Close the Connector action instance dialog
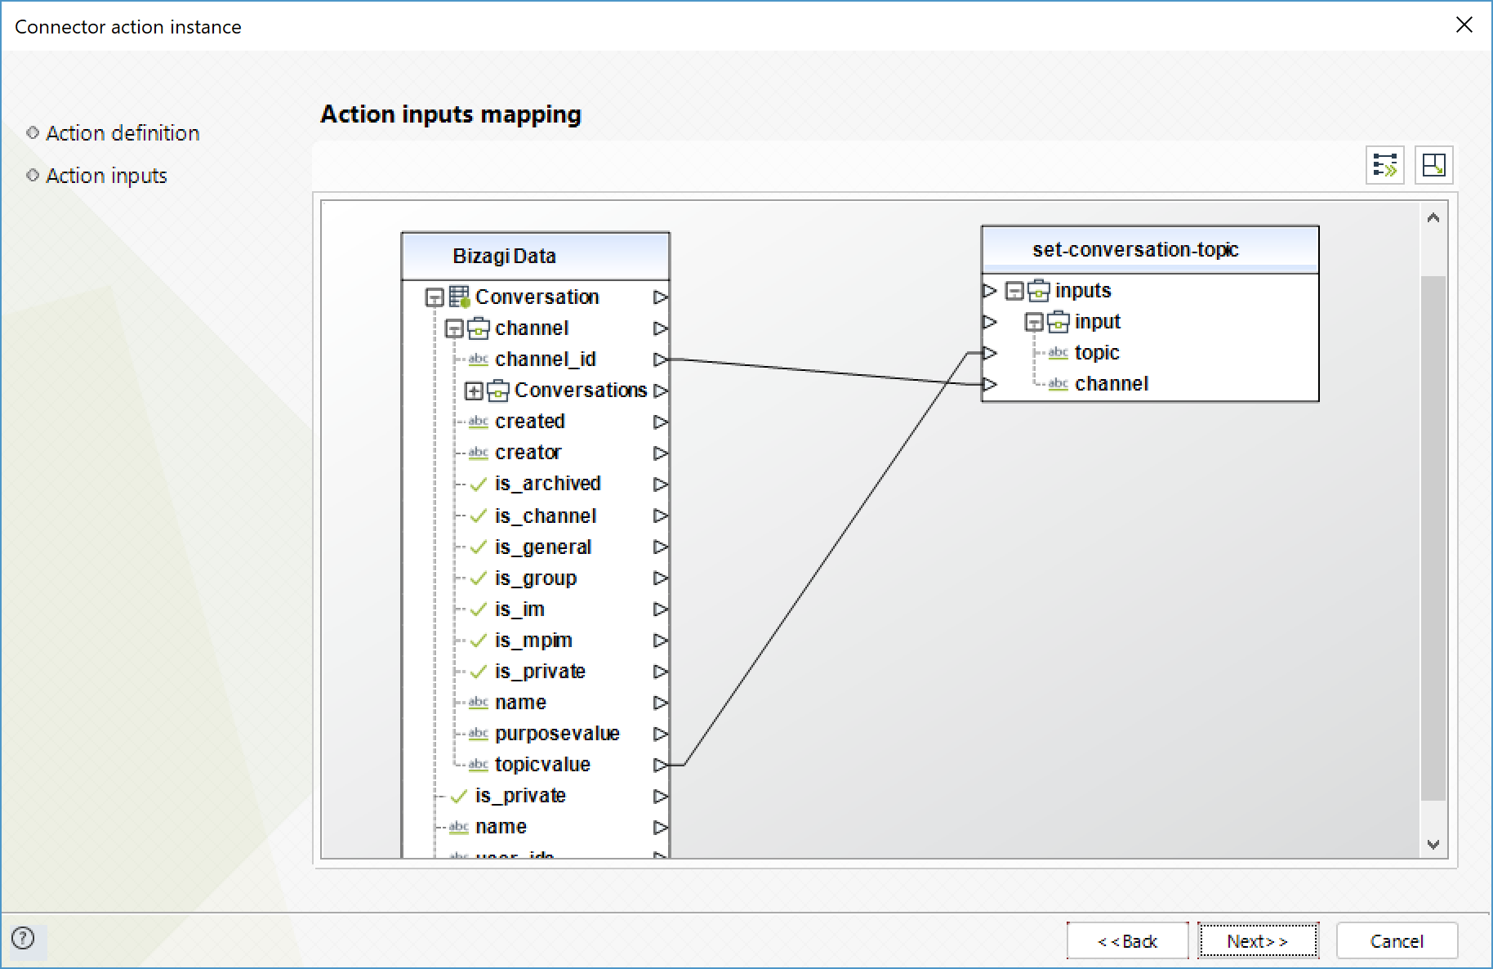This screenshot has height=969, width=1493. (x=1464, y=25)
